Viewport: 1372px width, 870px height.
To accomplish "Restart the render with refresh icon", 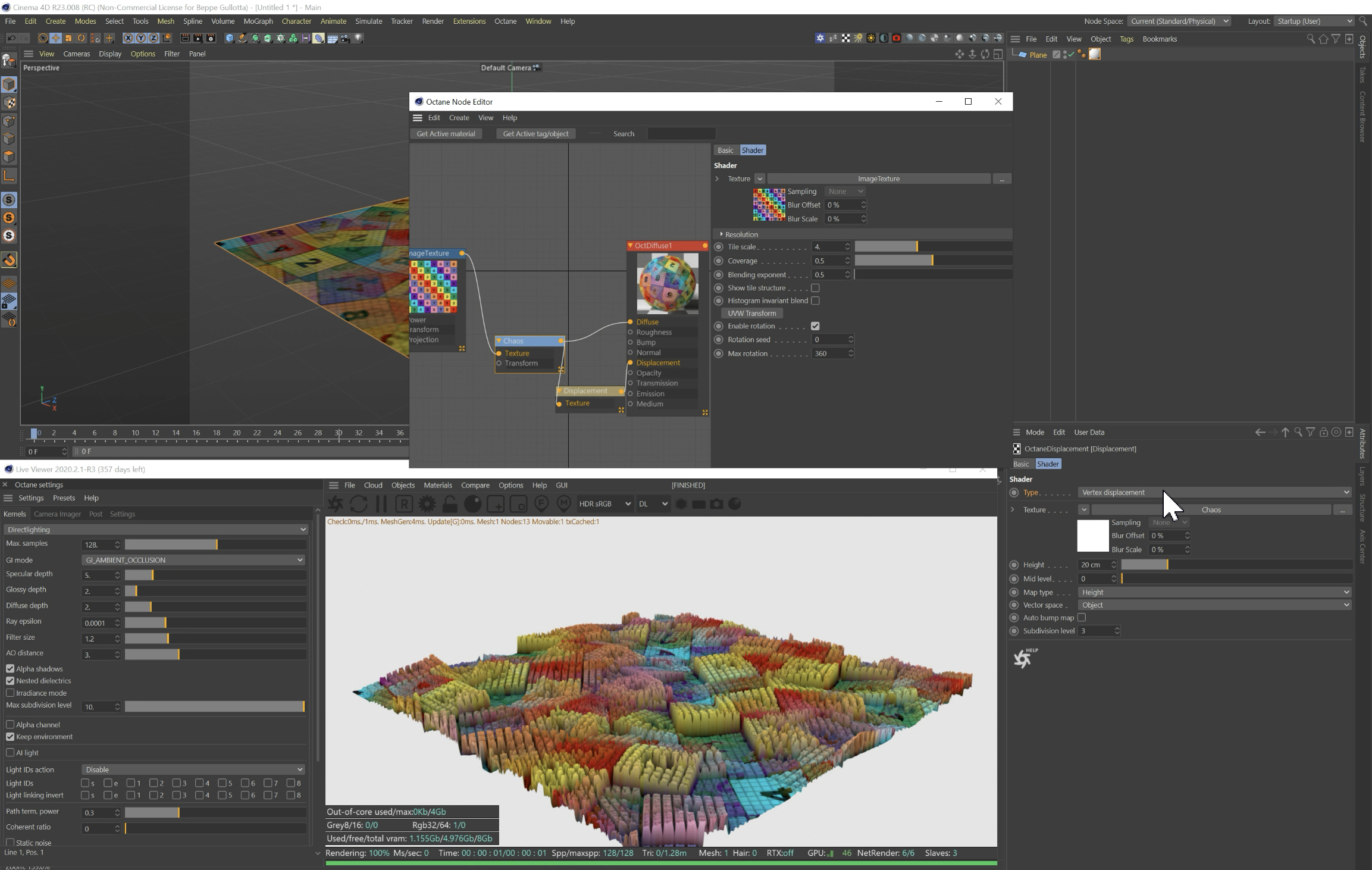I will point(359,504).
